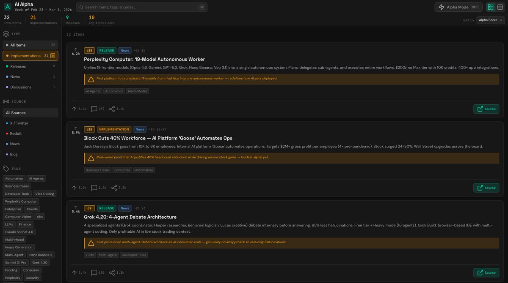Upvote the Grok 4.20 item arrow
The width and height of the screenshot is (508, 283).
click(76, 207)
